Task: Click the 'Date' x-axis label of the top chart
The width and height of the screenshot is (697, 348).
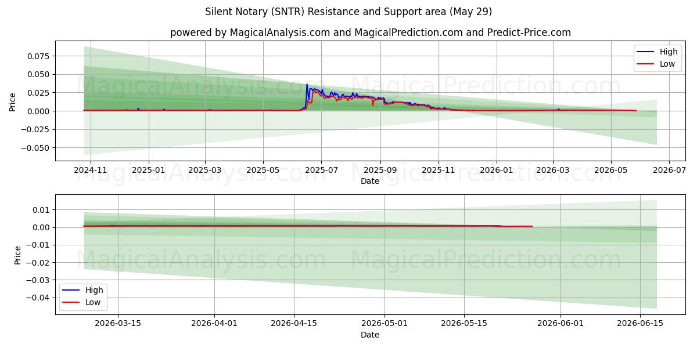Action: click(370, 181)
